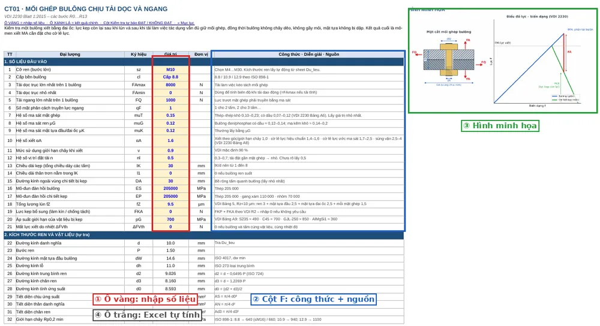Select note 'Thường lấy bằng μG'
The image size is (600, 326).
click(x=232, y=130)
